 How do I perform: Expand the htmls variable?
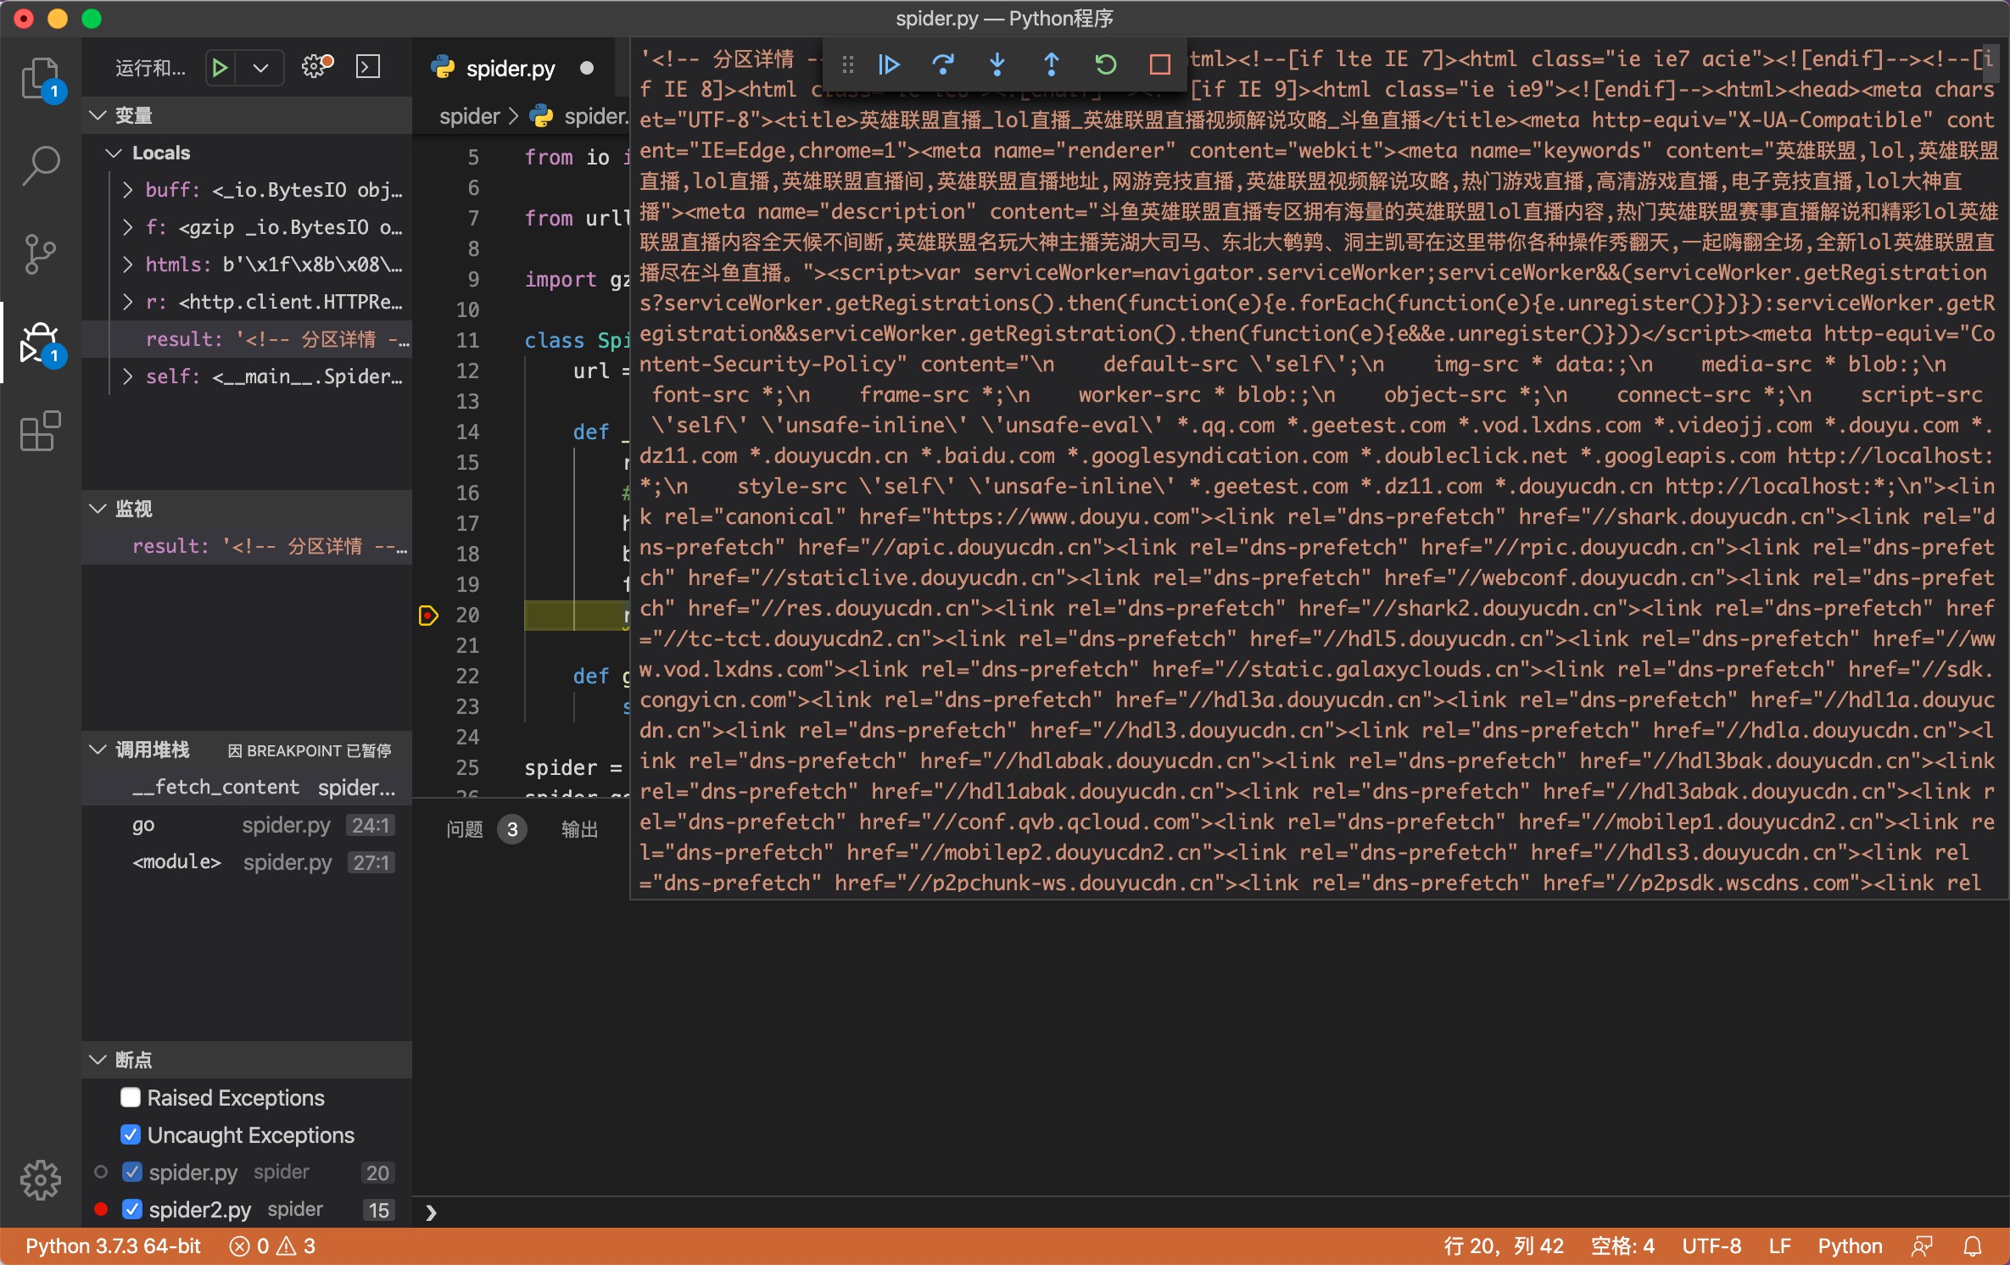coord(128,265)
